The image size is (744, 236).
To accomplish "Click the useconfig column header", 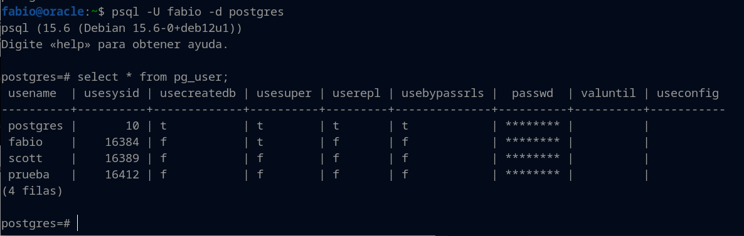I will coord(688,93).
